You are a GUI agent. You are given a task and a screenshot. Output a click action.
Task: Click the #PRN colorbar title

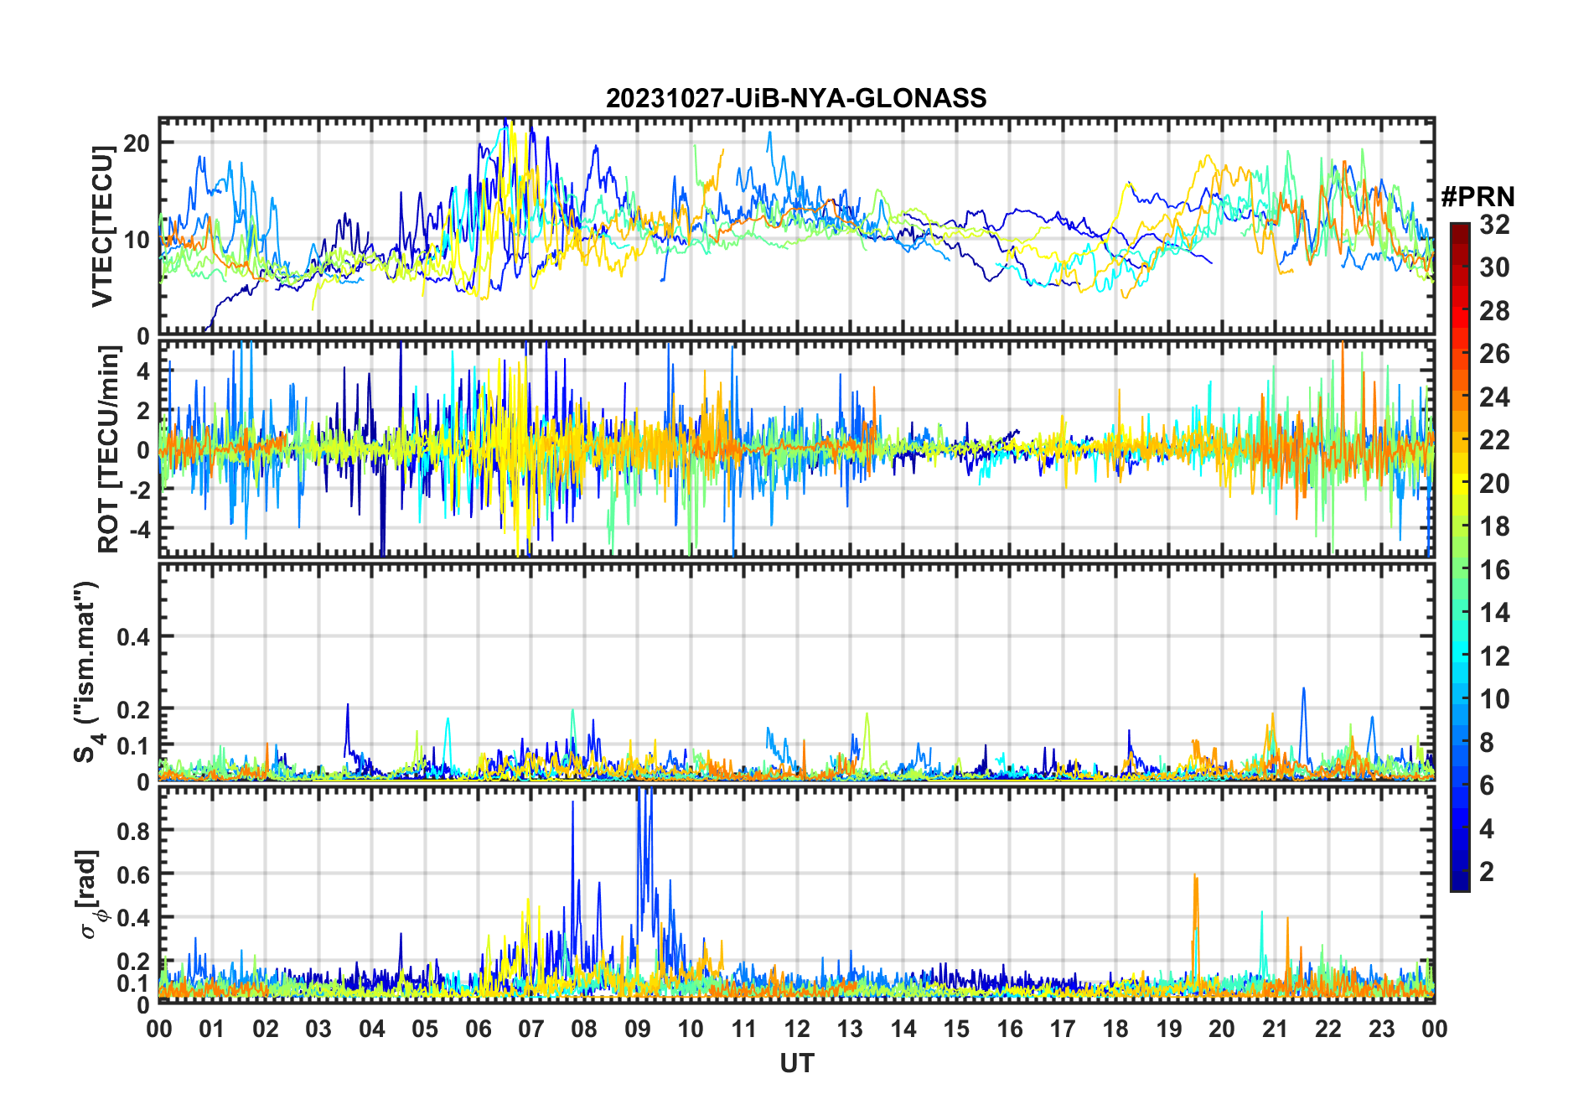[1478, 197]
